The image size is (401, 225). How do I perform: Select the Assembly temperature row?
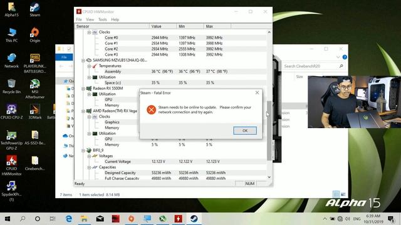[x=170, y=71]
